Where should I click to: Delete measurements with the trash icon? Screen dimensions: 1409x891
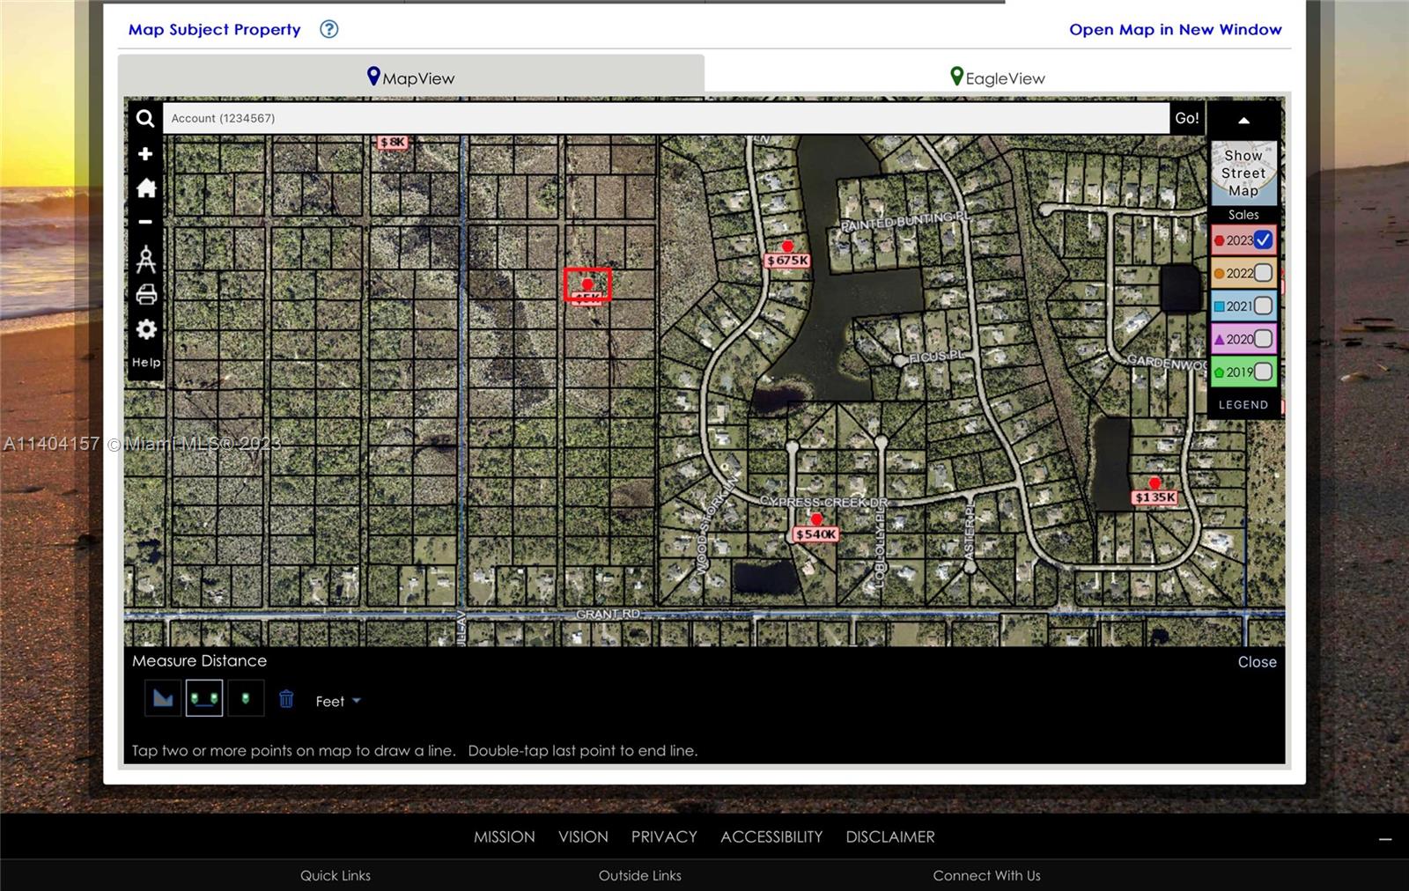click(286, 699)
